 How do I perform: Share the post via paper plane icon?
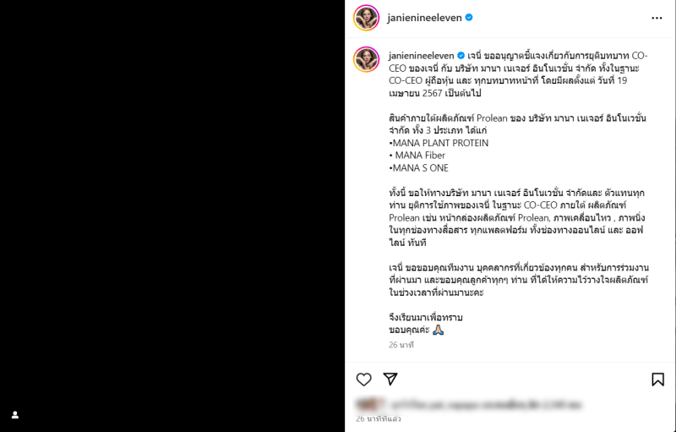click(390, 379)
